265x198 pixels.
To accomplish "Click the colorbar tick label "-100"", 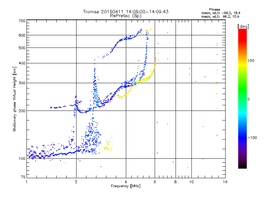I will pyautogui.click(x=252, y=138).
